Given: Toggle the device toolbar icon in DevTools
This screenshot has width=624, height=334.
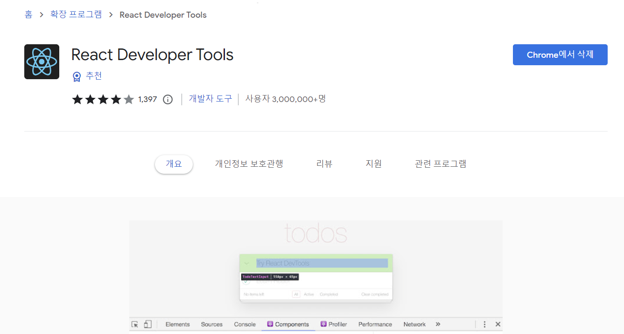Looking at the screenshot, I should pos(147,324).
